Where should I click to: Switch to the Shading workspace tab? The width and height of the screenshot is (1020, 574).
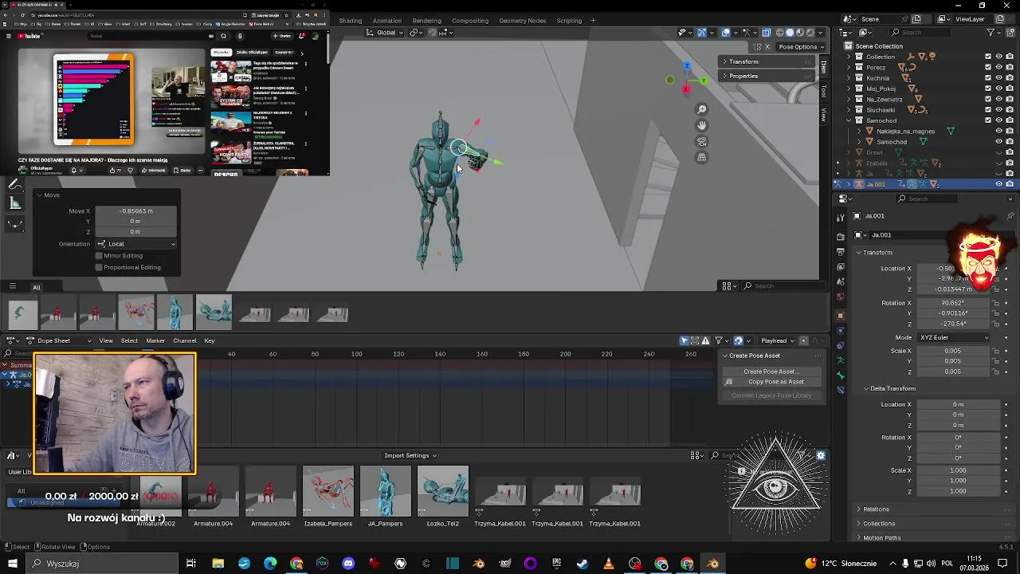(350, 21)
